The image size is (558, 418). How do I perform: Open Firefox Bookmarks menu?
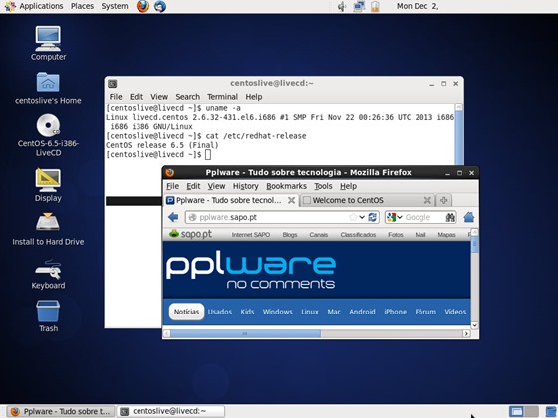286,186
